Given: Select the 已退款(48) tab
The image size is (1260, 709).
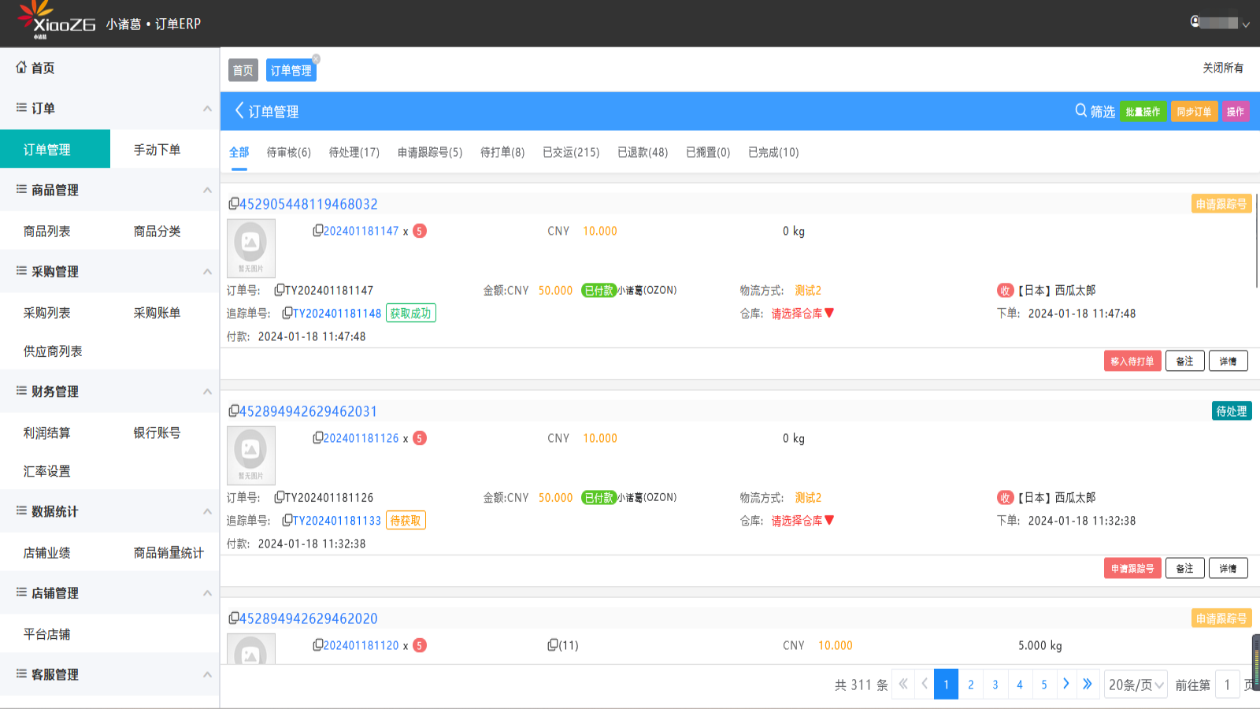Looking at the screenshot, I should (x=643, y=152).
